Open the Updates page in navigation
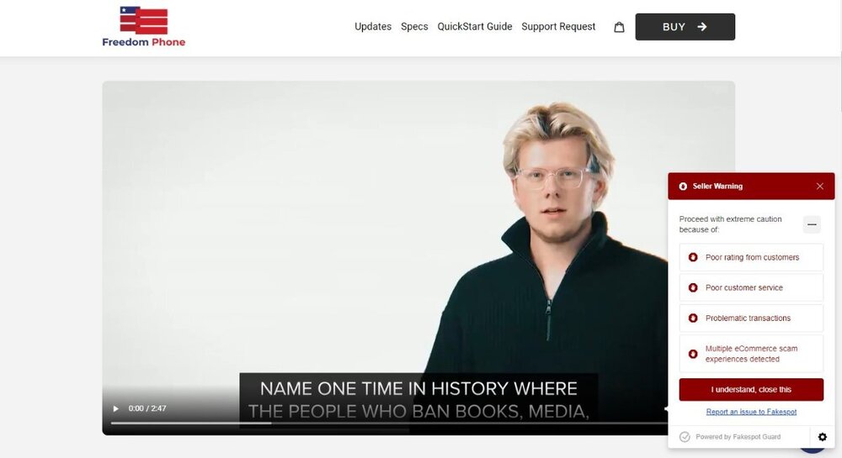The height and width of the screenshot is (458, 842). click(373, 27)
